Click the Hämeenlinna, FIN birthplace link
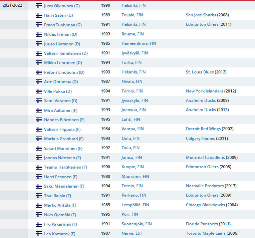 click(x=139, y=43)
